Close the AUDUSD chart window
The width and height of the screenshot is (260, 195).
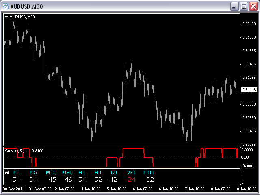point(253,6)
